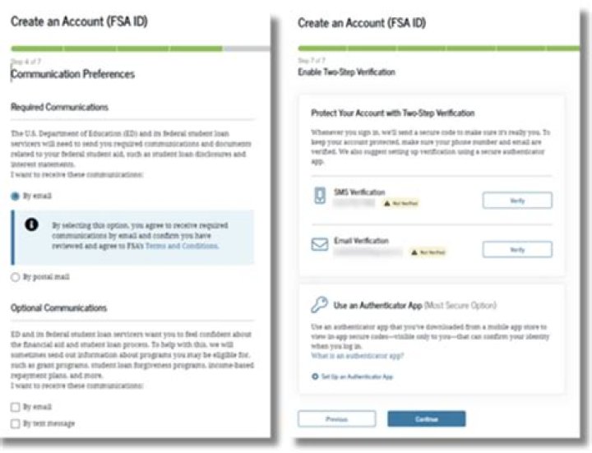The image size is (592, 453).
Task: Open the Terms and Conditions link
Action: click(182, 246)
